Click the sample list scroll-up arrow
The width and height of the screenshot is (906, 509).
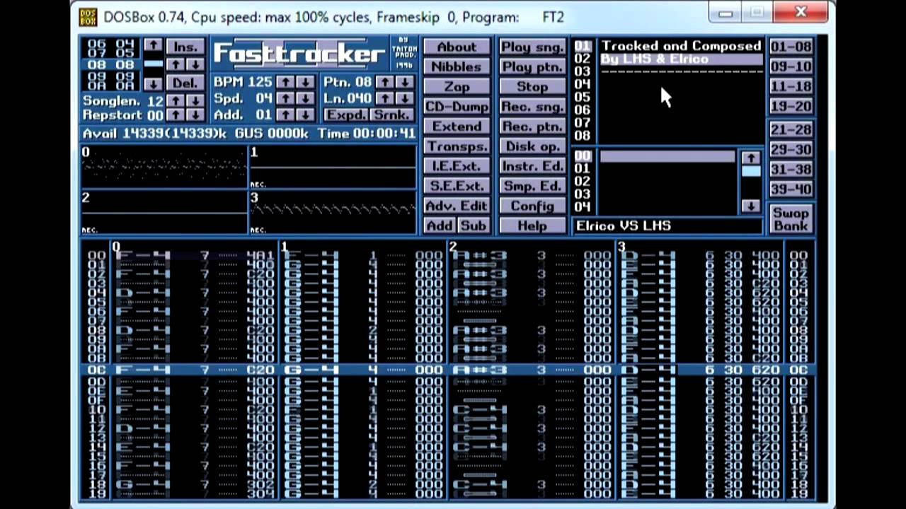tap(751, 158)
